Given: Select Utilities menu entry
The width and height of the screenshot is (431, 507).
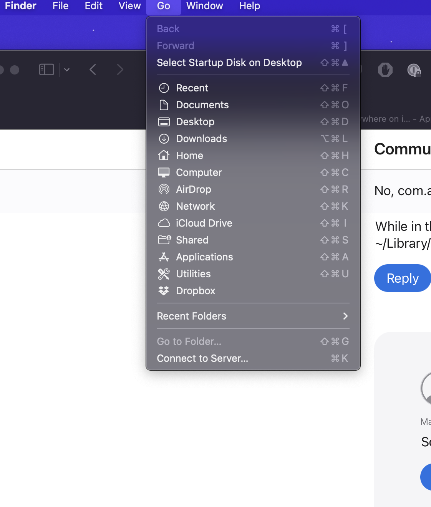Looking at the screenshot, I should (253, 274).
